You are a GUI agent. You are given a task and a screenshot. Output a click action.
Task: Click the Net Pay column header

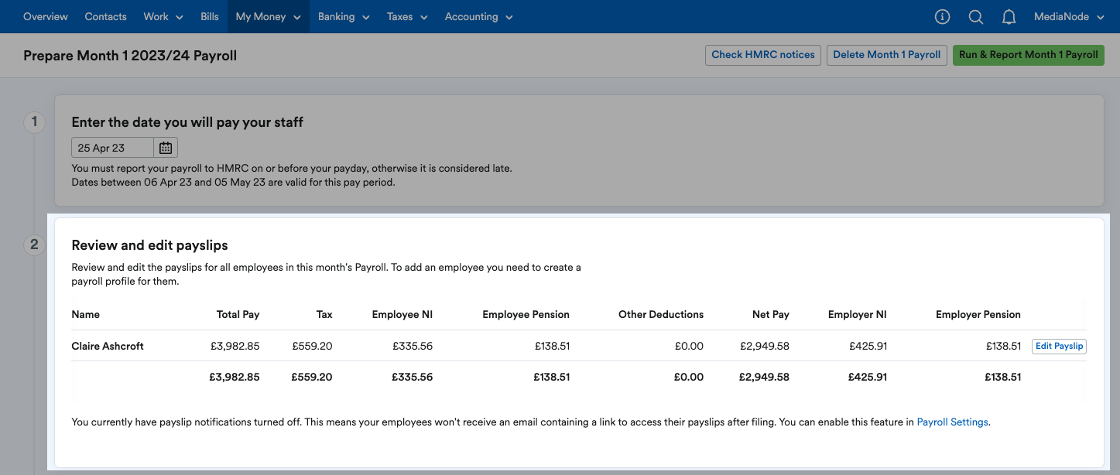tap(771, 315)
